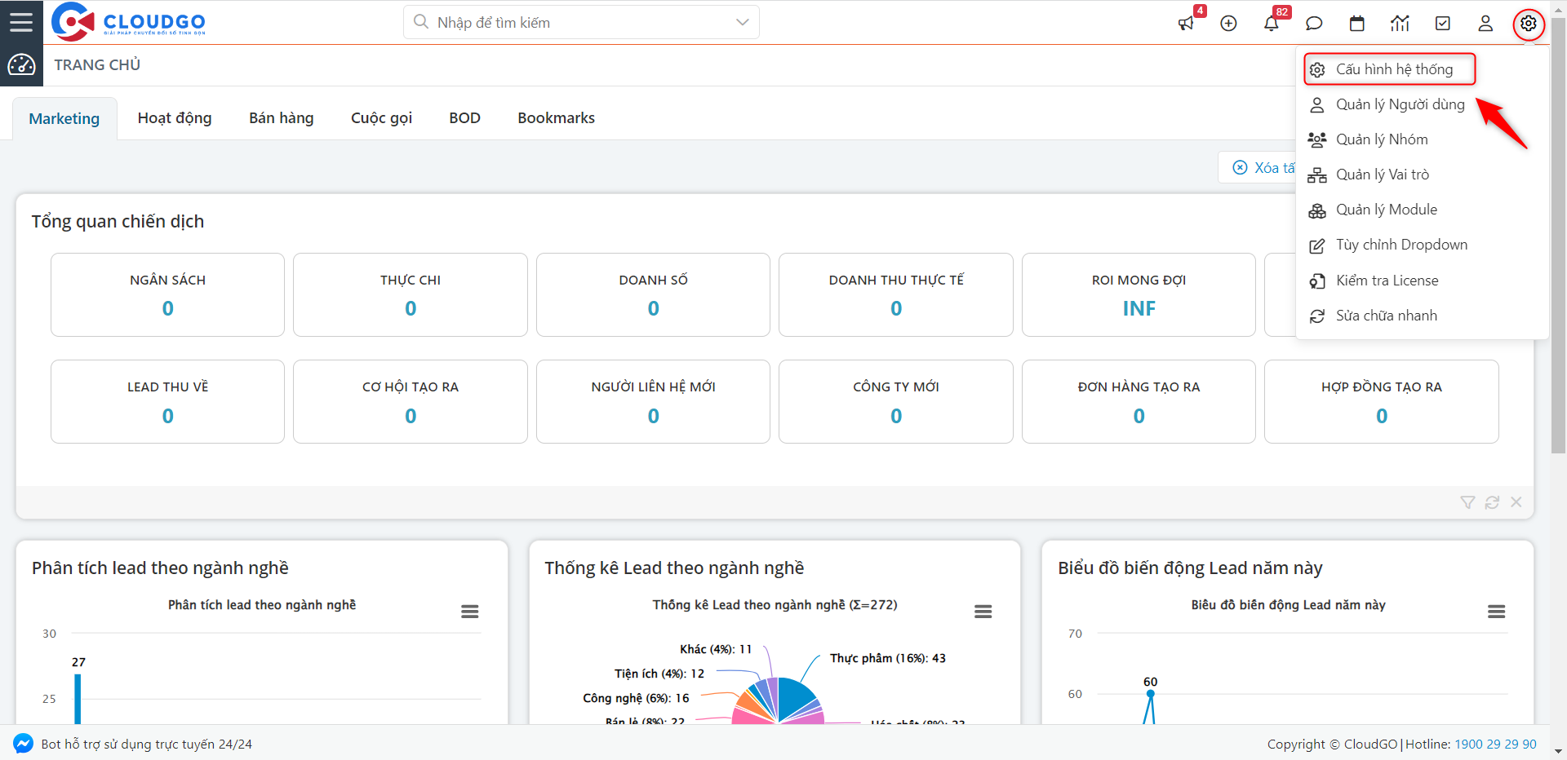Click the quick create plus icon
This screenshot has width=1567, height=760.
point(1228,24)
